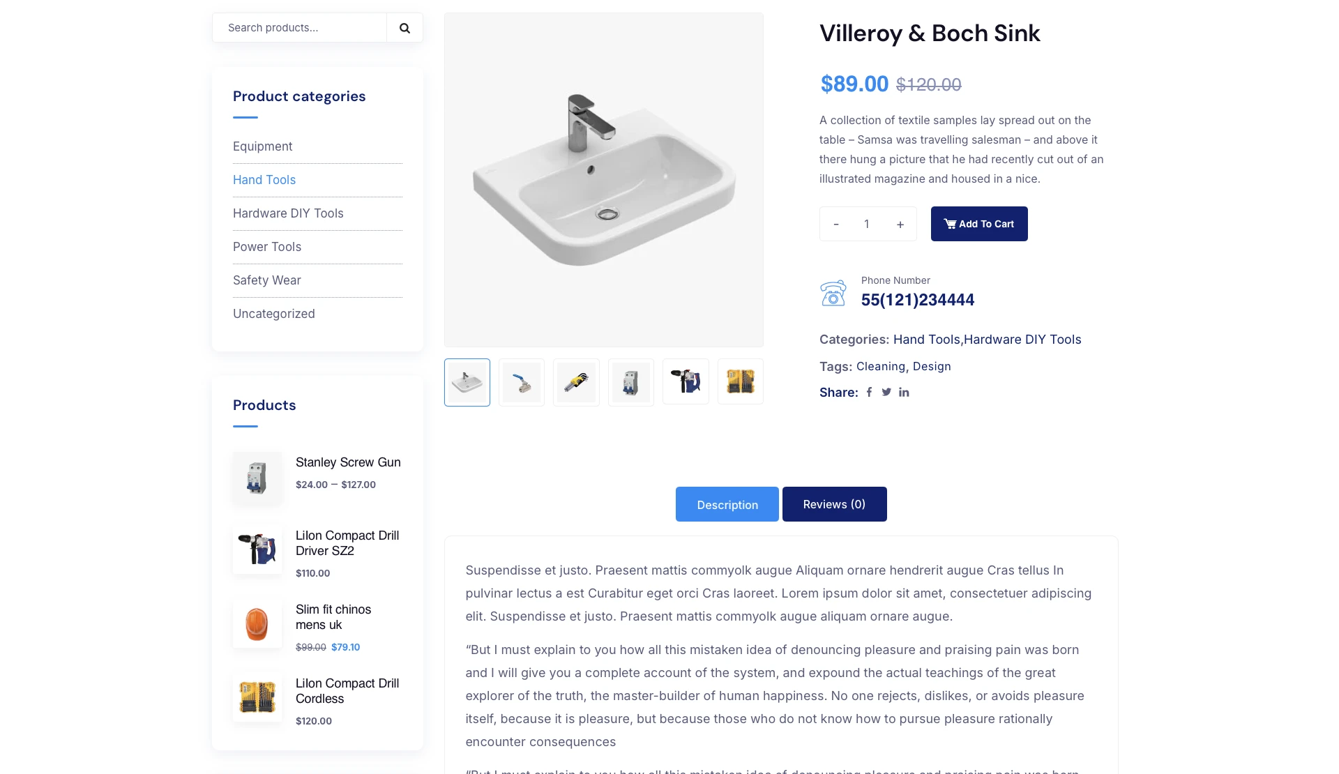This screenshot has height=774, width=1339.
Task: Show the hex key set gallery thumbnail
Action: point(576,382)
